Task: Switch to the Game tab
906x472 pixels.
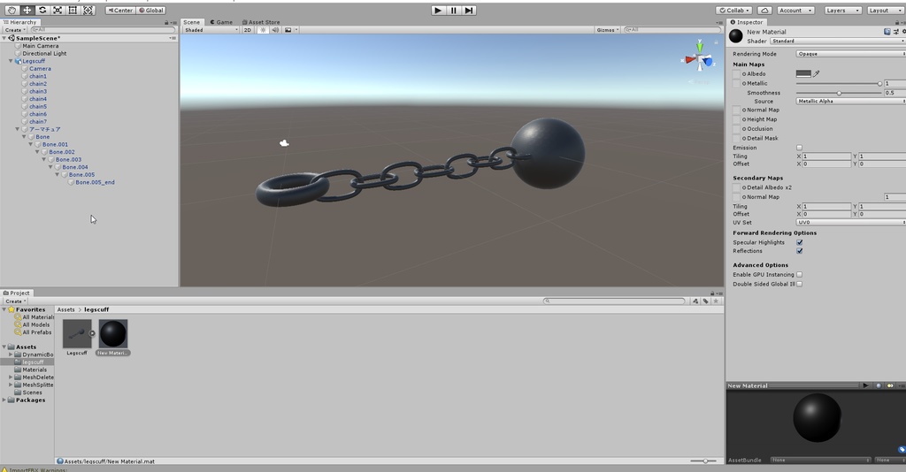Action: point(221,22)
